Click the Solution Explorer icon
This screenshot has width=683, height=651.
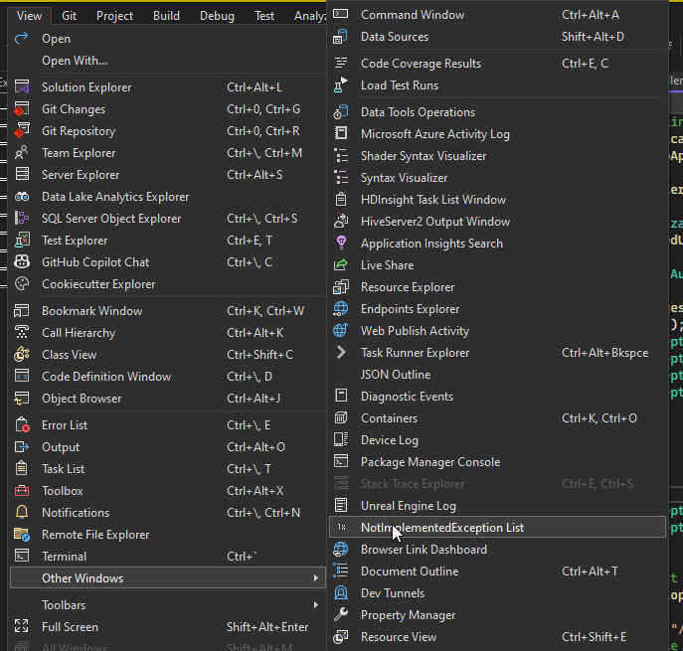22,87
